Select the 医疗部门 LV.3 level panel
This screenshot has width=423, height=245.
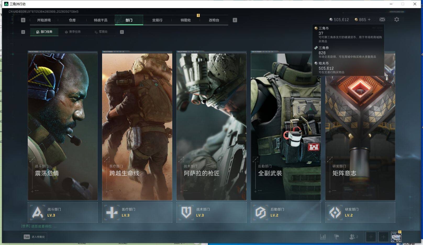click(137, 212)
